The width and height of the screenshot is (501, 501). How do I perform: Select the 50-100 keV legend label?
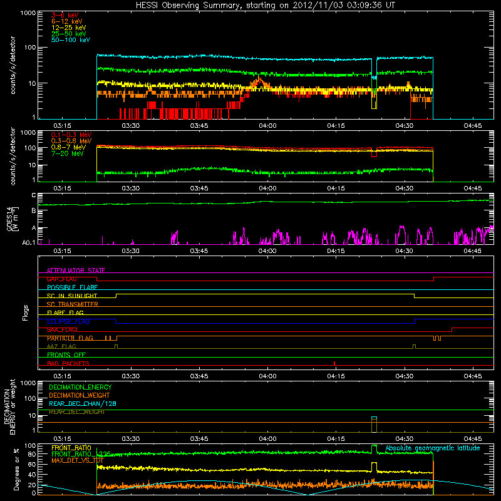71,40
